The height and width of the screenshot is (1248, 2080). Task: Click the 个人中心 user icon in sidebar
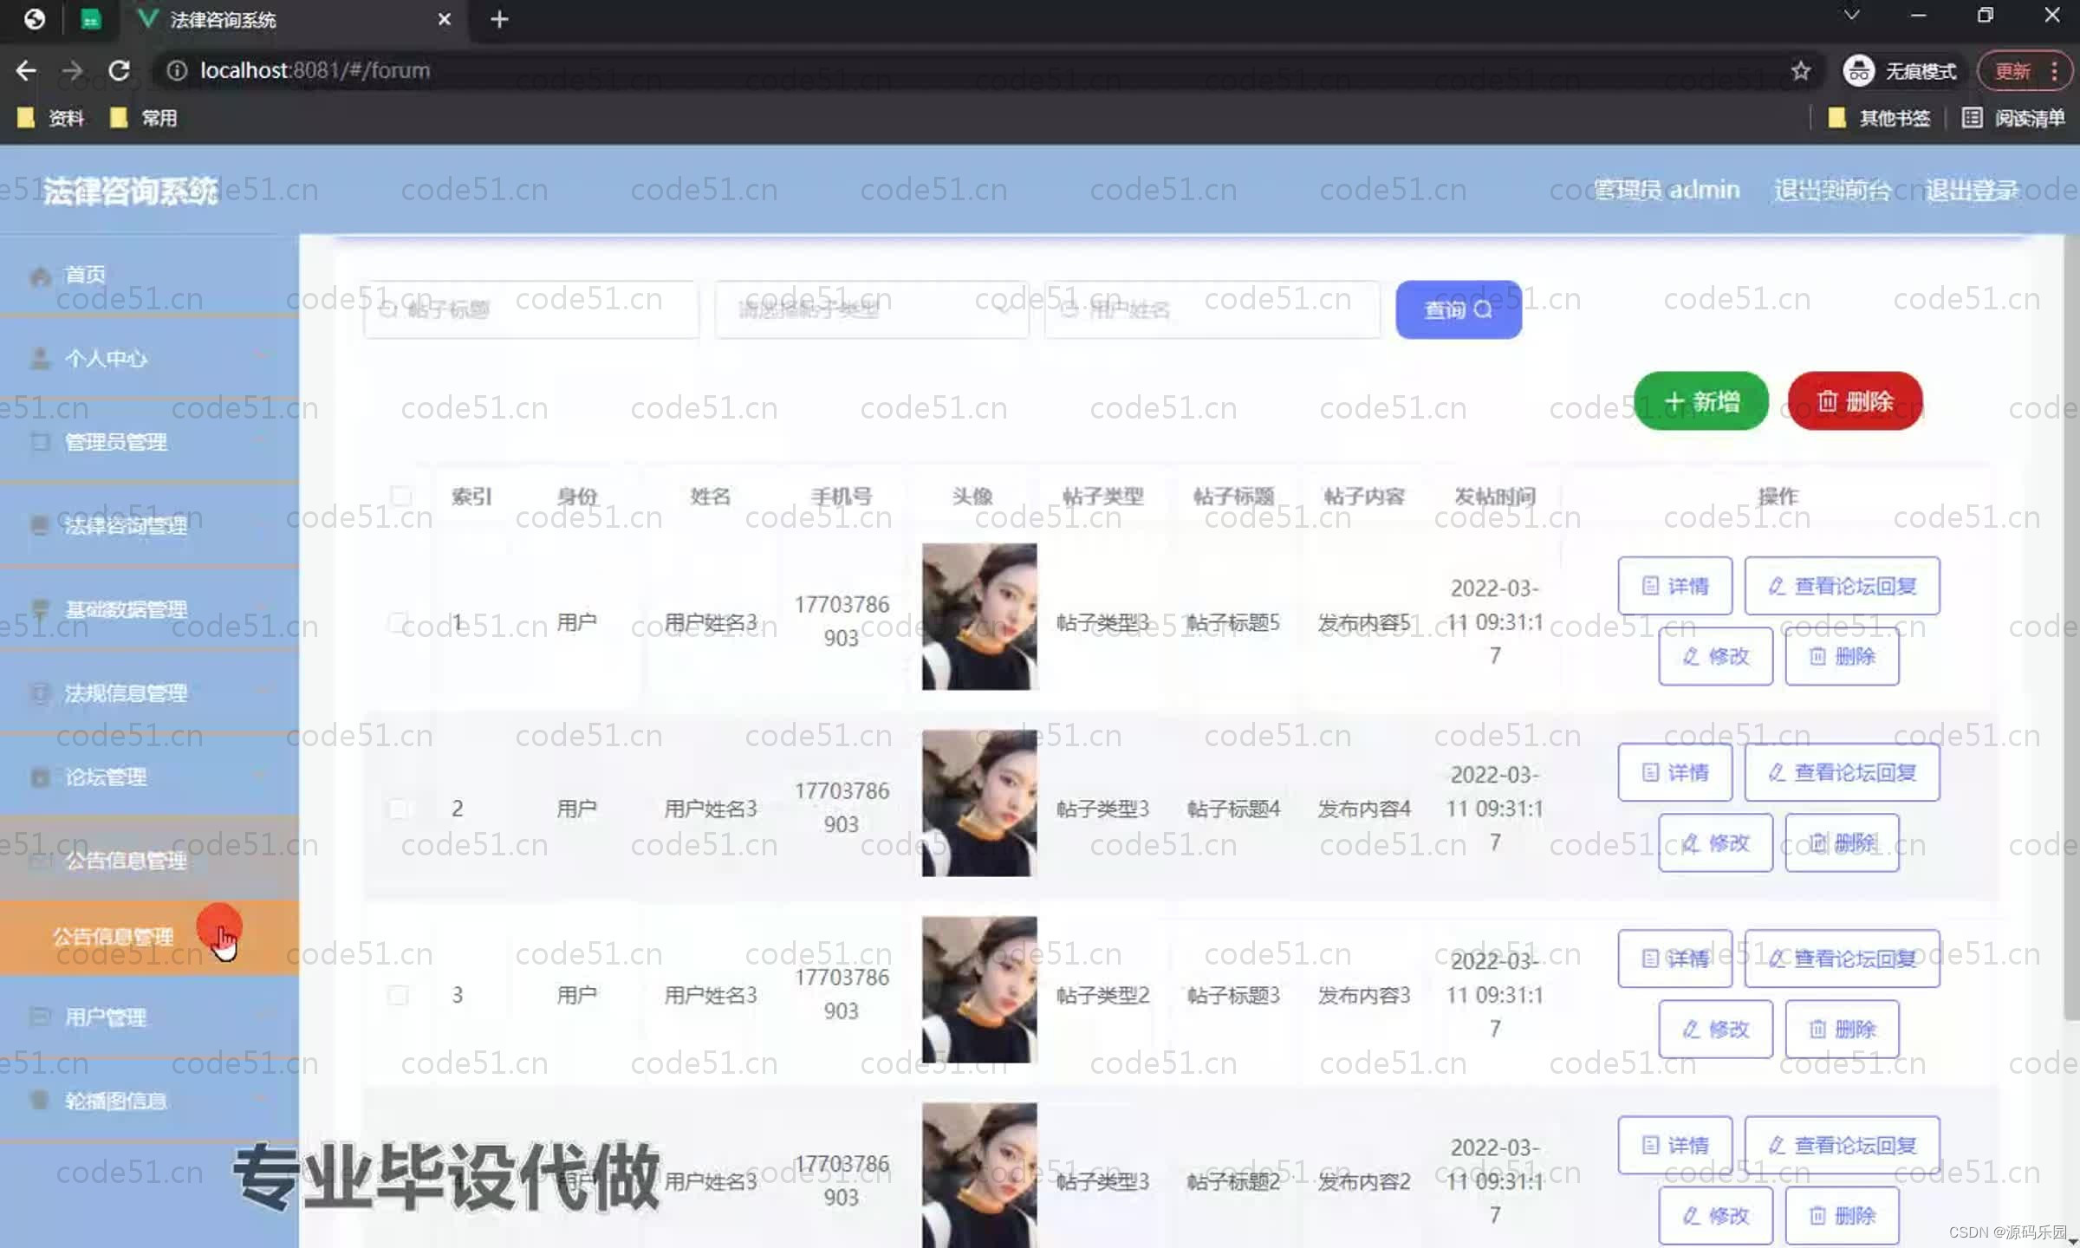40,359
